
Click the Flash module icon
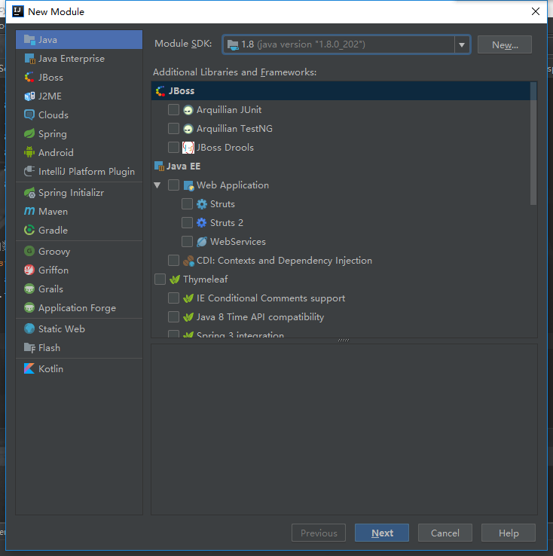tap(29, 347)
